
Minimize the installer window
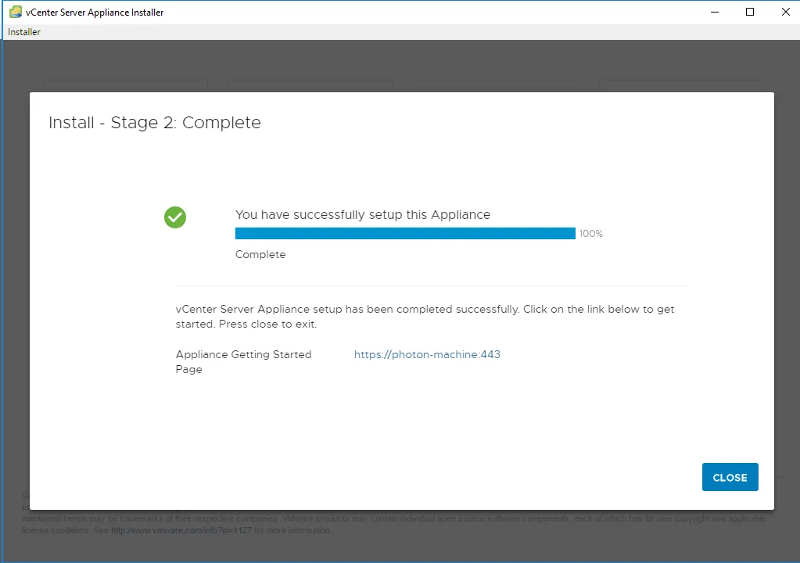715,12
